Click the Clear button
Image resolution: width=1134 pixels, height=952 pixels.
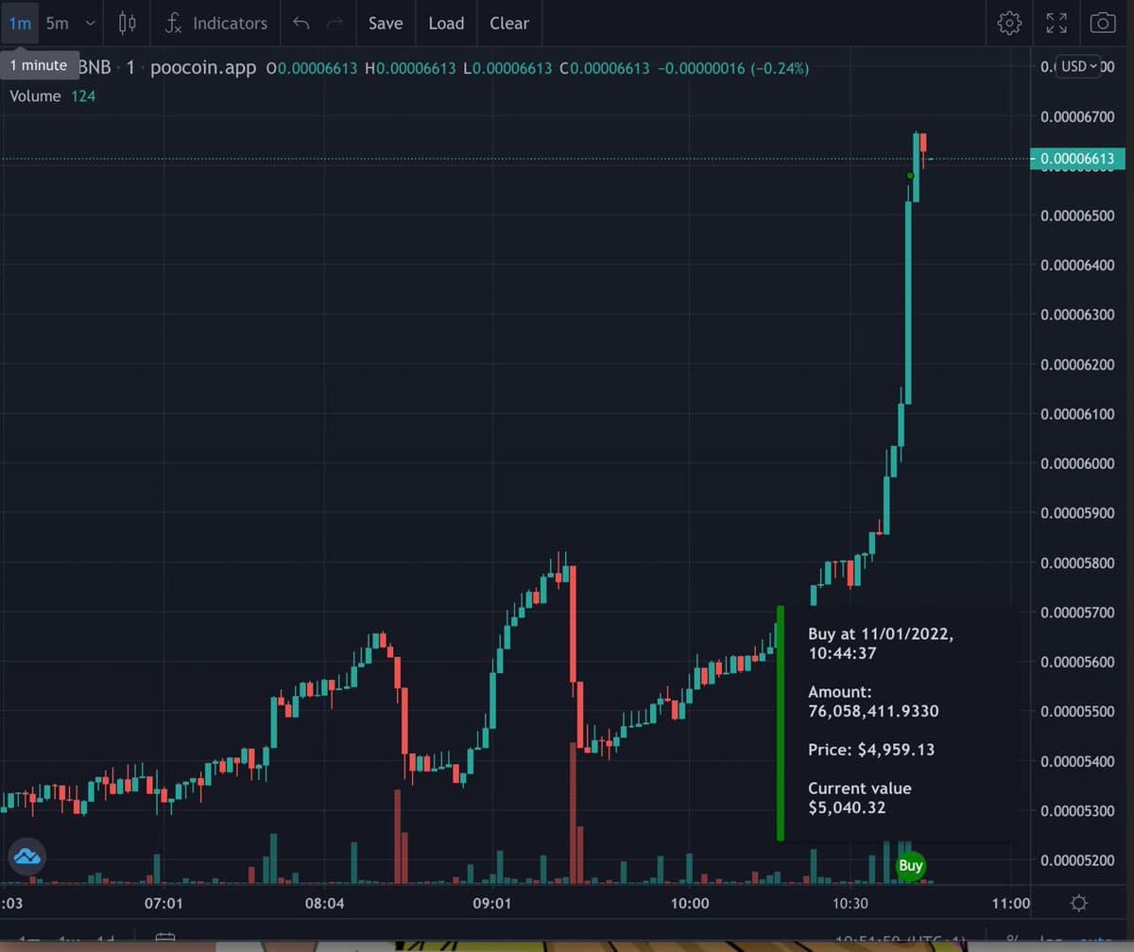pyautogui.click(x=509, y=23)
